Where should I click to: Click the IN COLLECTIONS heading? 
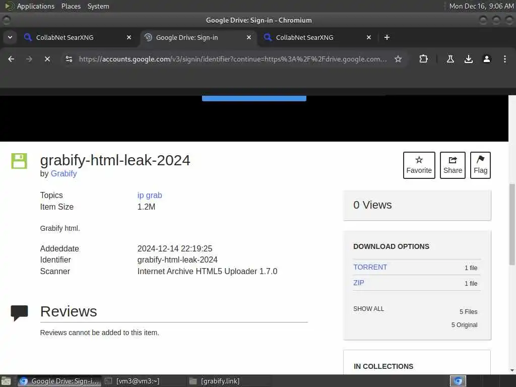coord(383,366)
